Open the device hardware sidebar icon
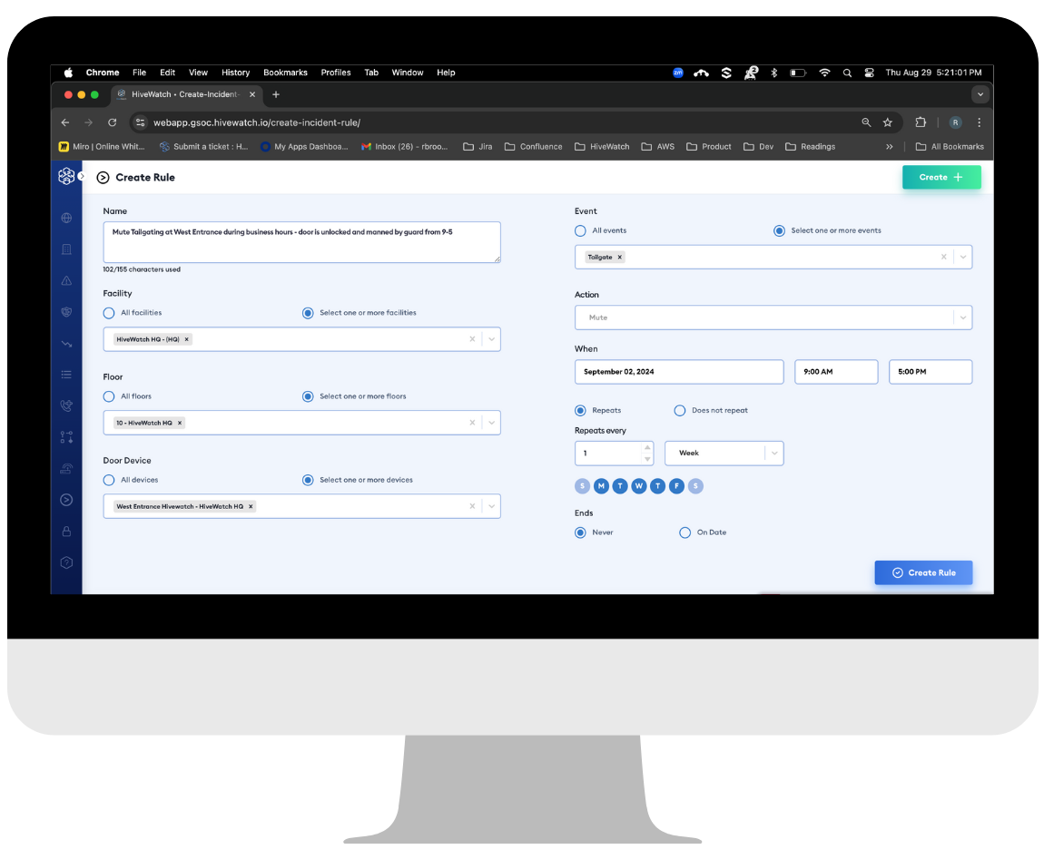 click(x=66, y=468)
